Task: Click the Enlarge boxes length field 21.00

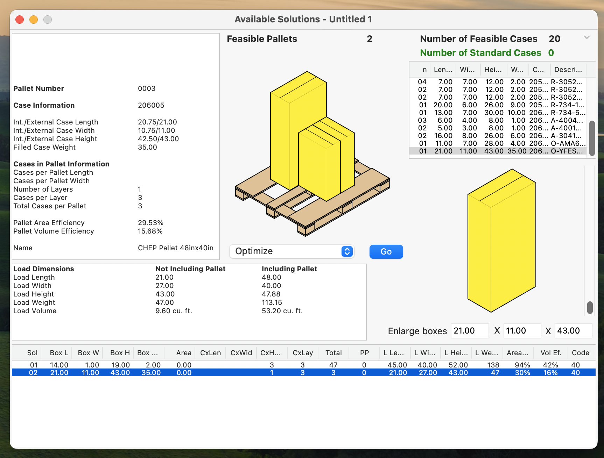Action: tap(470, 331)
